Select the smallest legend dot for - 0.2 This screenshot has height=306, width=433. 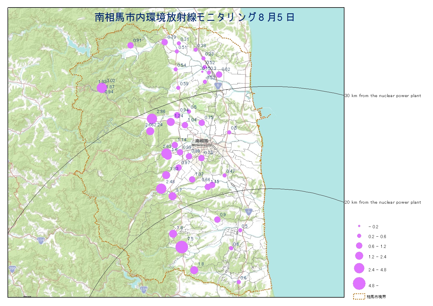pos(359,226)
